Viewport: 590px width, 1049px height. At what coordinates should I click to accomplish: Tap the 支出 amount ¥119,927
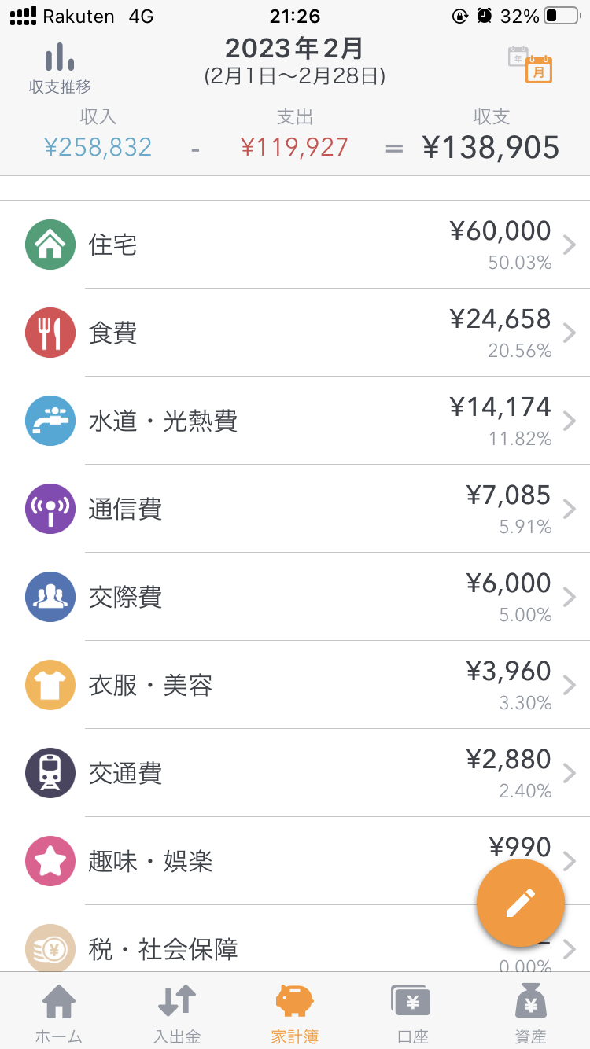[294, 147]
